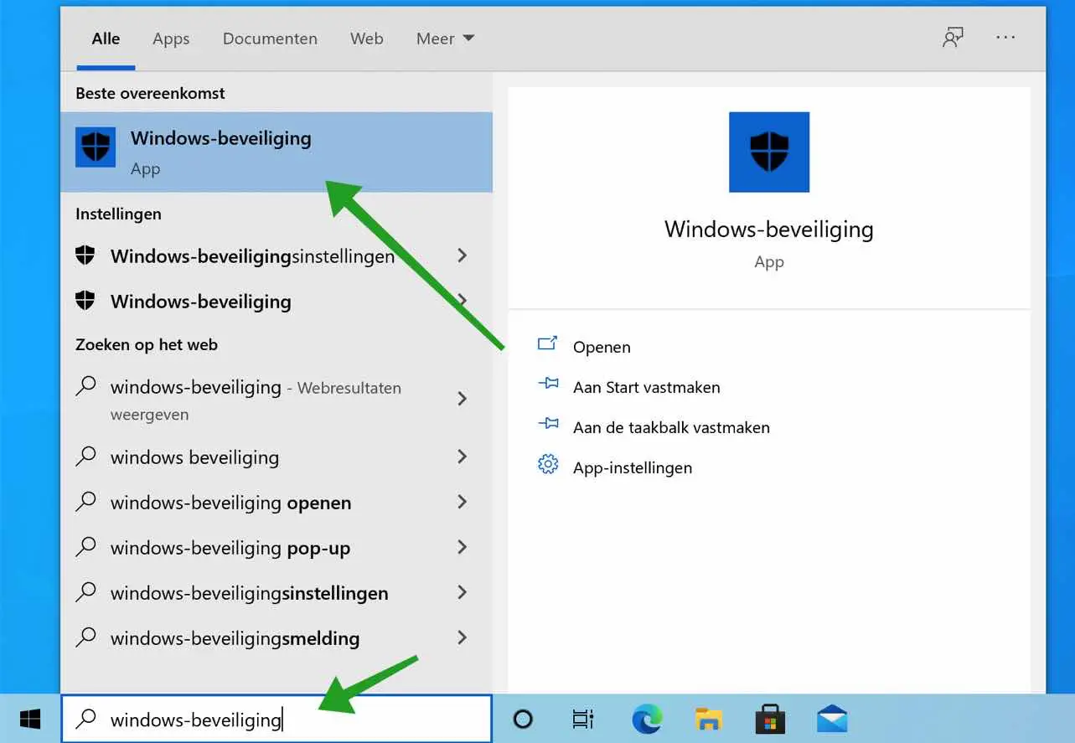Open Windows-beveiliging best match result
Image resolution: width=1075 pixels, height=743 pixels.
[x=277, y=152]
